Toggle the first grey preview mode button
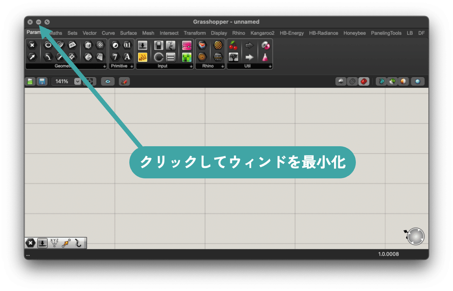This screenshot has width=453, height=291. coord(341,81)
